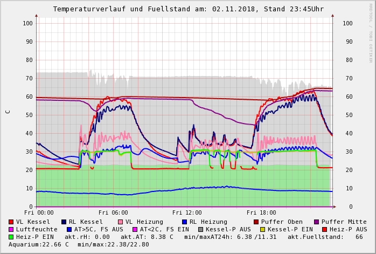The image size is (376, 254).
Task: Click the dark blue RL Kessel legend swatch
Action: coord(64,222)
